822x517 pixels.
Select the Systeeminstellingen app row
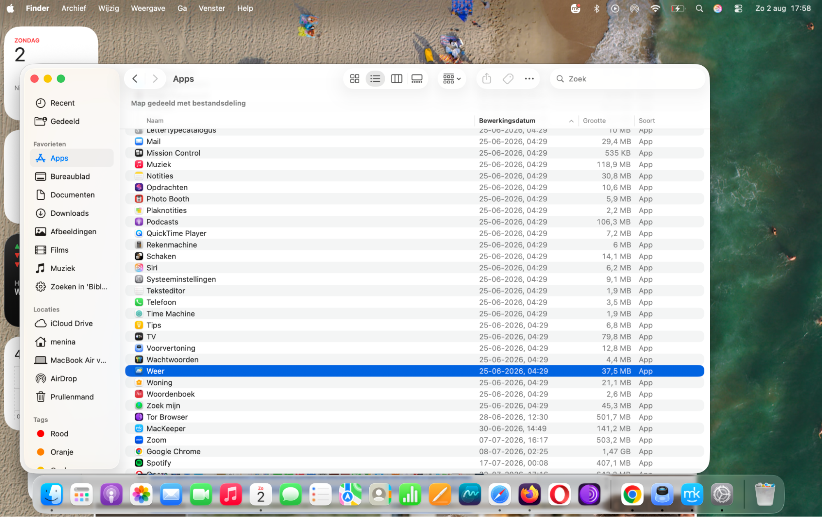point(414,279)
